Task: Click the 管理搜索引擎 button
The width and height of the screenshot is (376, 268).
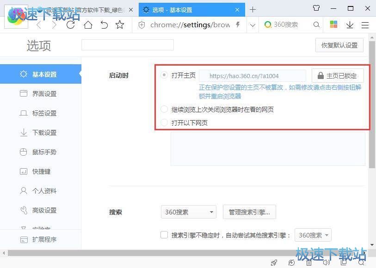Action: 249,212
